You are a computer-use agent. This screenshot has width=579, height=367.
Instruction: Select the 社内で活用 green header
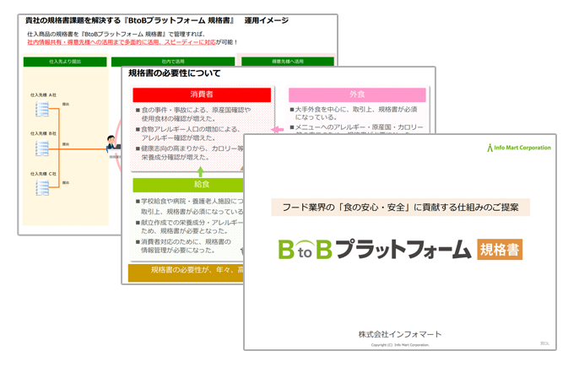coord(173,62)
